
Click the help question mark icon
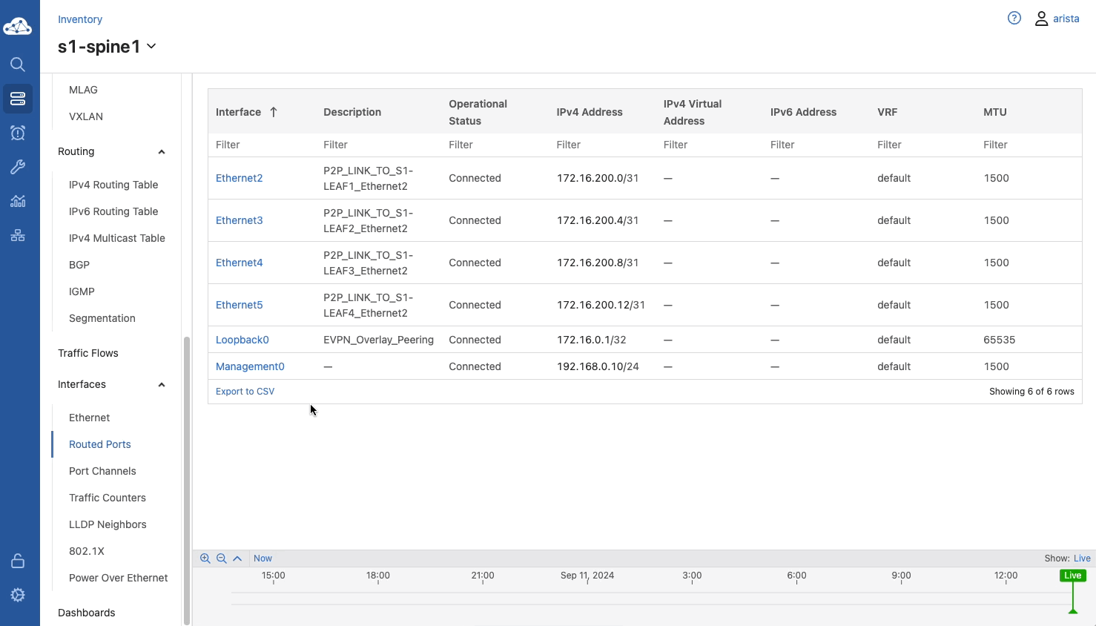pos(1014,19)
